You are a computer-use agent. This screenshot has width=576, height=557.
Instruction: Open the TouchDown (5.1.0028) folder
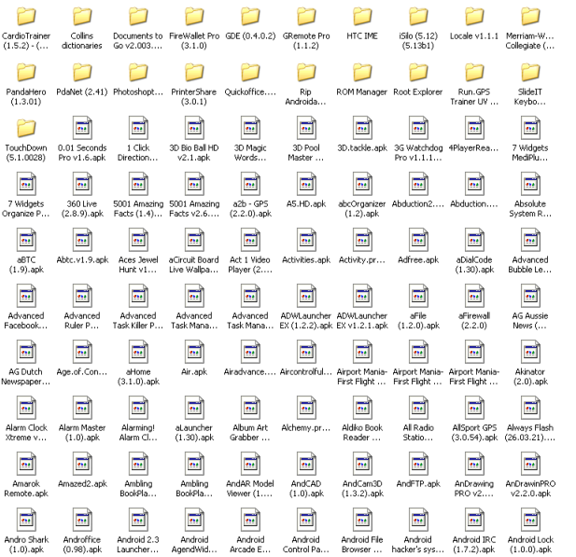(26, 128)
